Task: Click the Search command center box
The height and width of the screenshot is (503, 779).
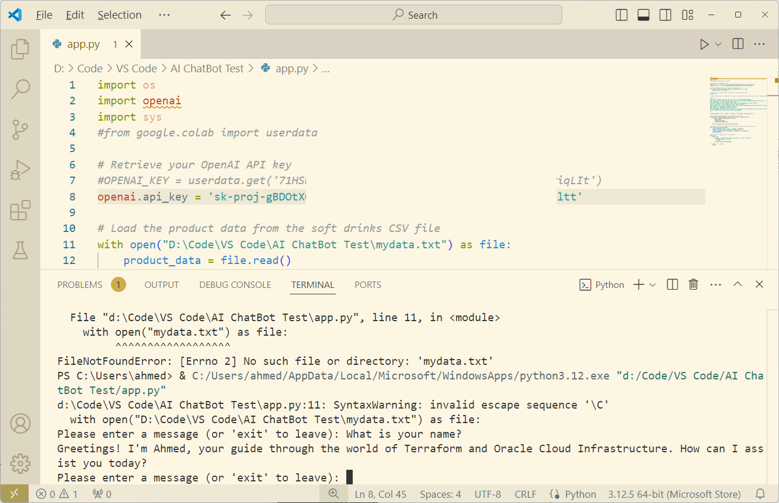Action: click(413, 15)
